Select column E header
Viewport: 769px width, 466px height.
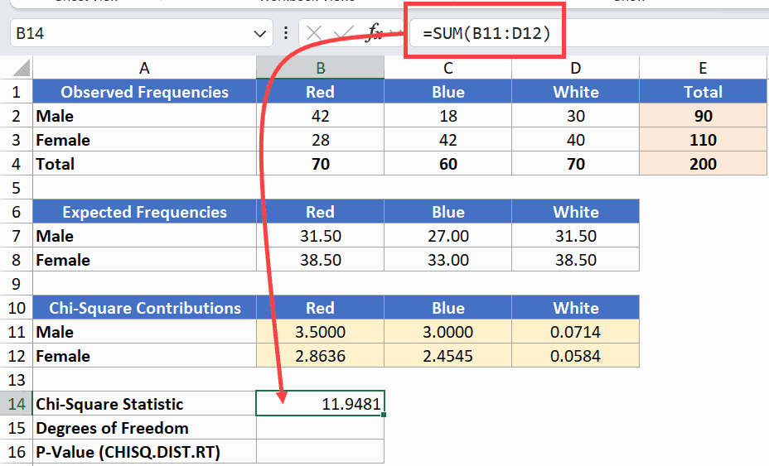(x=703, y=68)
